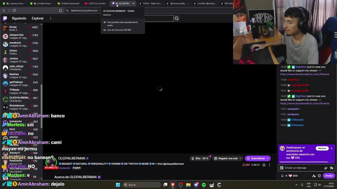Screen dimensions: 337x189
Task: Open the first donationalerts link in chat
Action: pyautogui.click(x=305, y=74)
